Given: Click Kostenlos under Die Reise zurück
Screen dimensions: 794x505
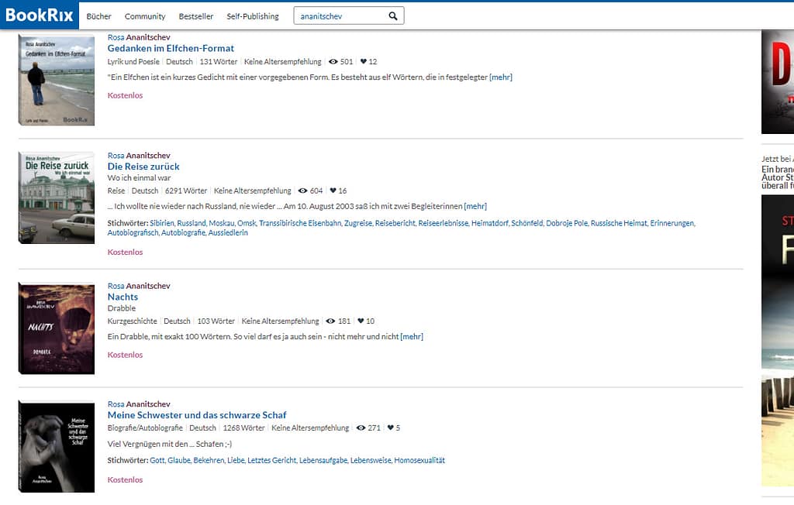Looking at the screenshot, I should 125,252.
